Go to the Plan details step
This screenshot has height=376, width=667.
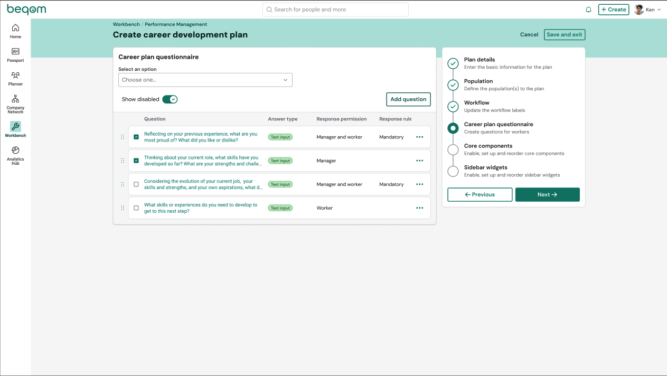(479, 60)
